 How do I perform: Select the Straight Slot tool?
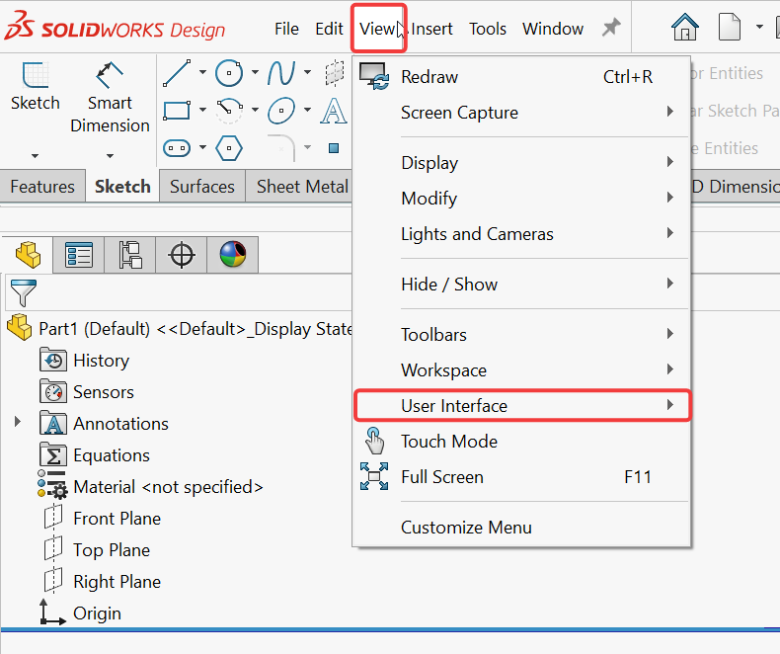pyautogui.click(x=177, y=148)
